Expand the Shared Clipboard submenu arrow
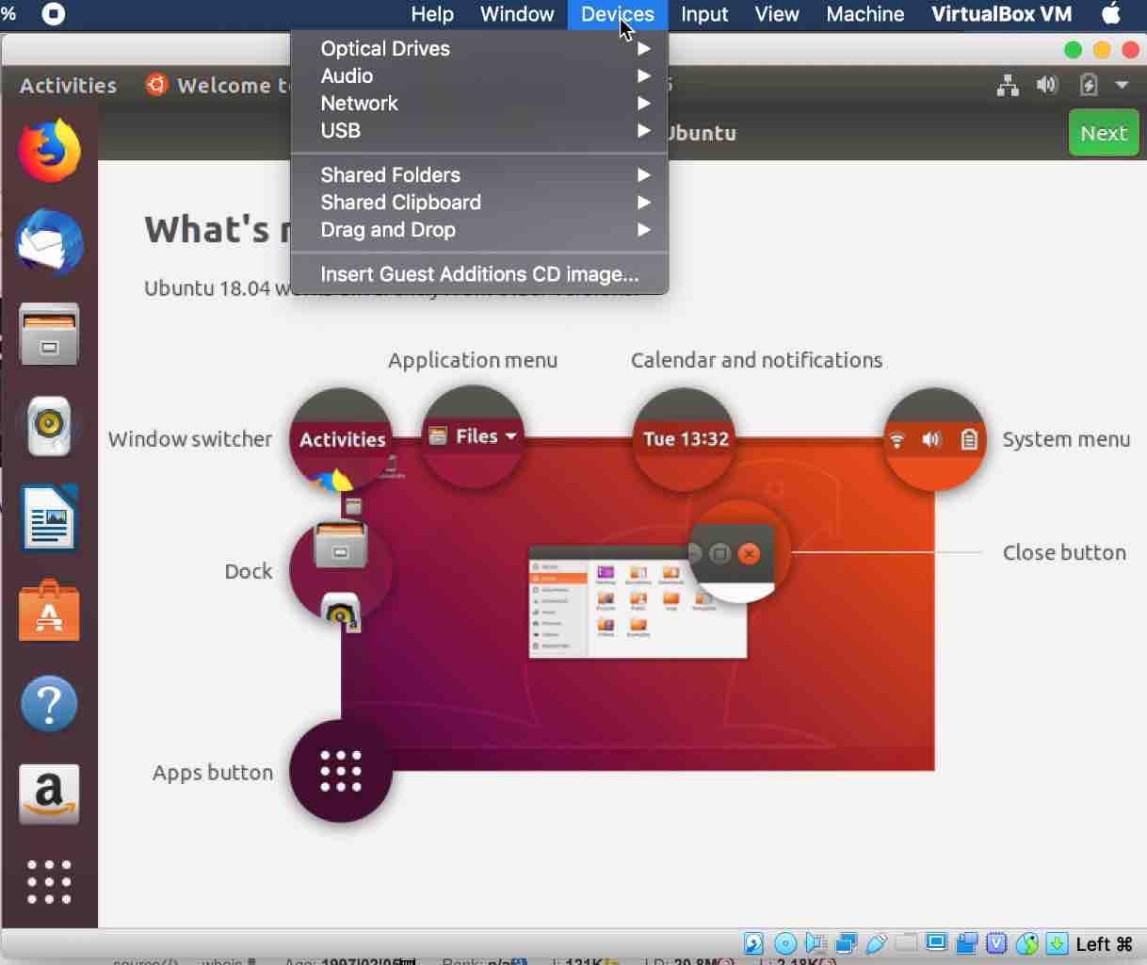 644,203
